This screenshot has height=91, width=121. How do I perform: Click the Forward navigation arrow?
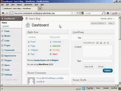coord(7,13)
